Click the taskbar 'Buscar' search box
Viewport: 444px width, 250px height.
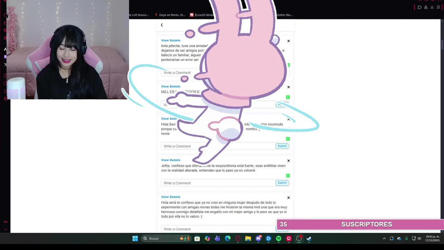pyautogui.click(x=166, y=239)
